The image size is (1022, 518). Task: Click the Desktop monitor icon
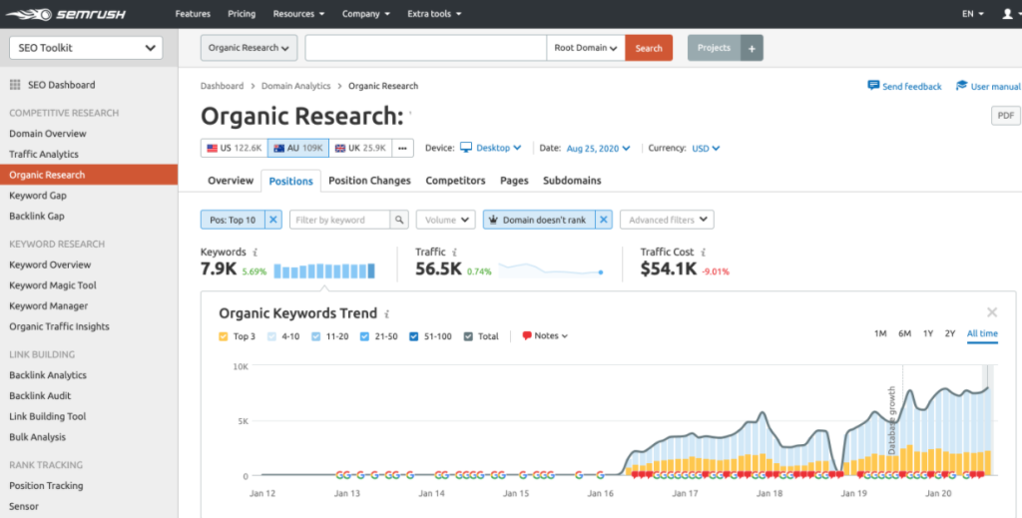tap(466, 148)
